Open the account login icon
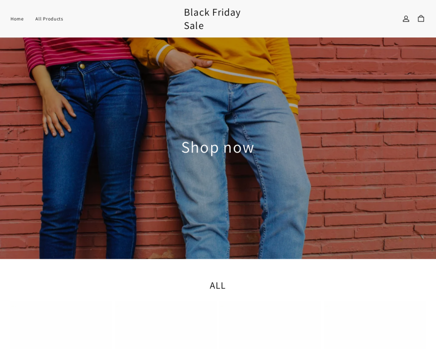 pyautogui.click(x=406, y=19)
